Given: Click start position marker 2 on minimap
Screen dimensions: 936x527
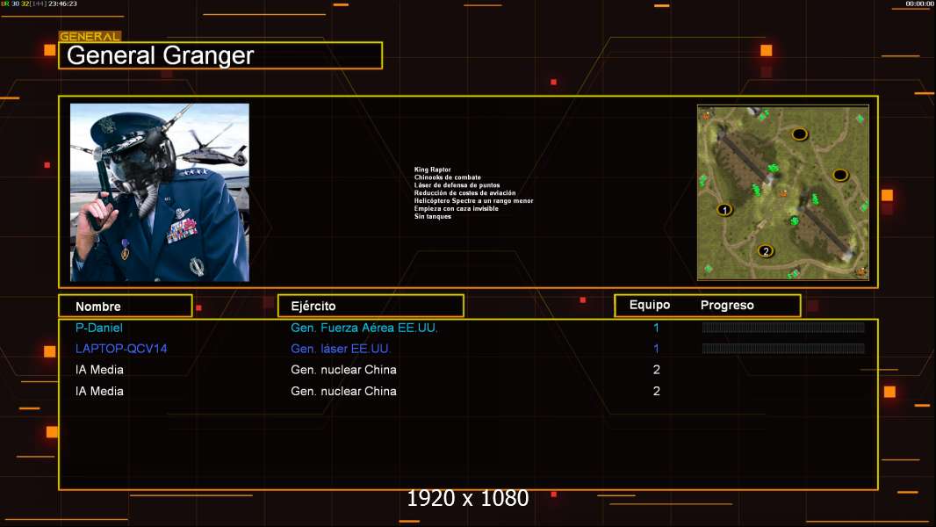Looking at the screenshot, I should click(766, 251).
